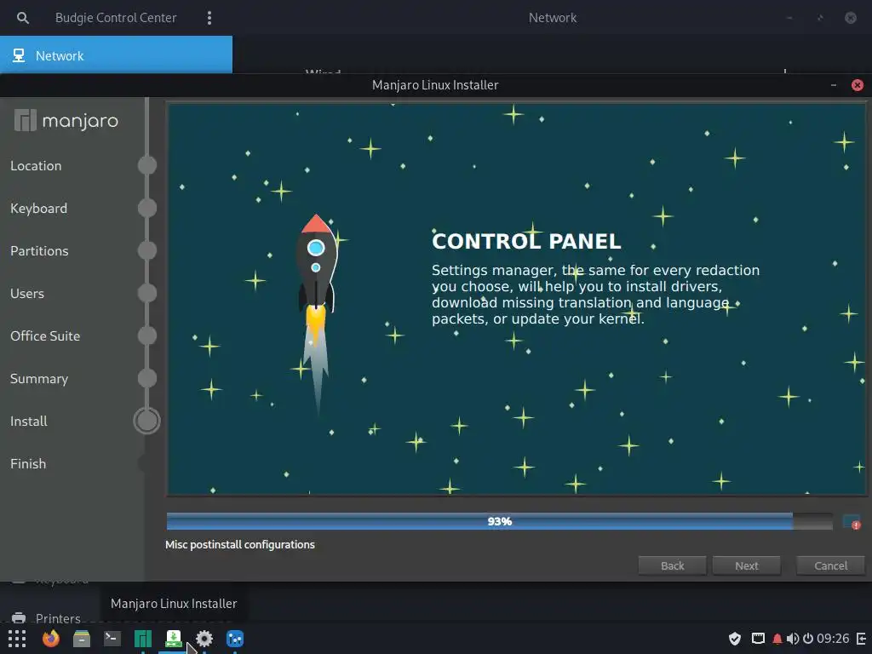Viewport: 872px width, 654px height.
Task: Open the Raven sidebar toggle icon
Action: tap(862, 639)
